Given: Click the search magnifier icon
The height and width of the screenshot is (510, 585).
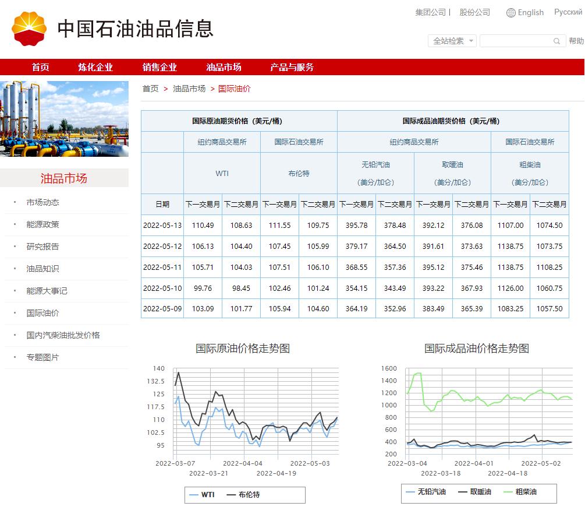Looking at the screenshot, I should click(x=556, y=41).
